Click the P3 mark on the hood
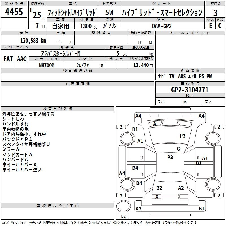226x226 pixels. tap(182, 136)
